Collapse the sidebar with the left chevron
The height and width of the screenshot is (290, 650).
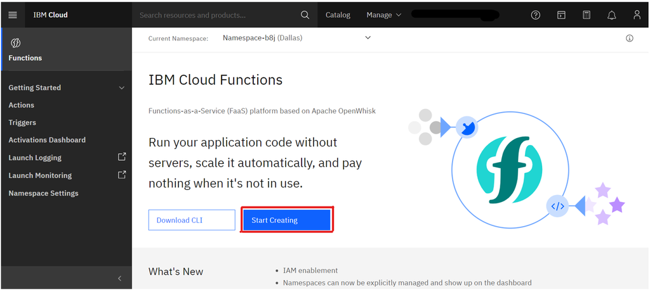[119, 279]
